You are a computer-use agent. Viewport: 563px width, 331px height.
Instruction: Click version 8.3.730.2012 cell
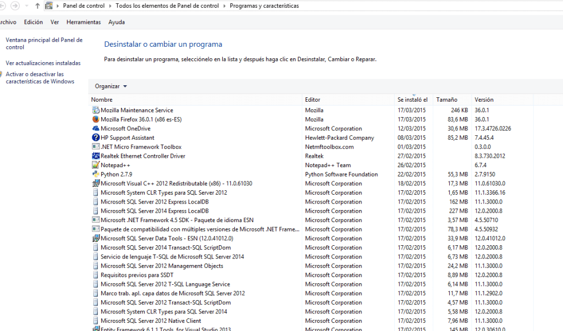pos(490,156)
